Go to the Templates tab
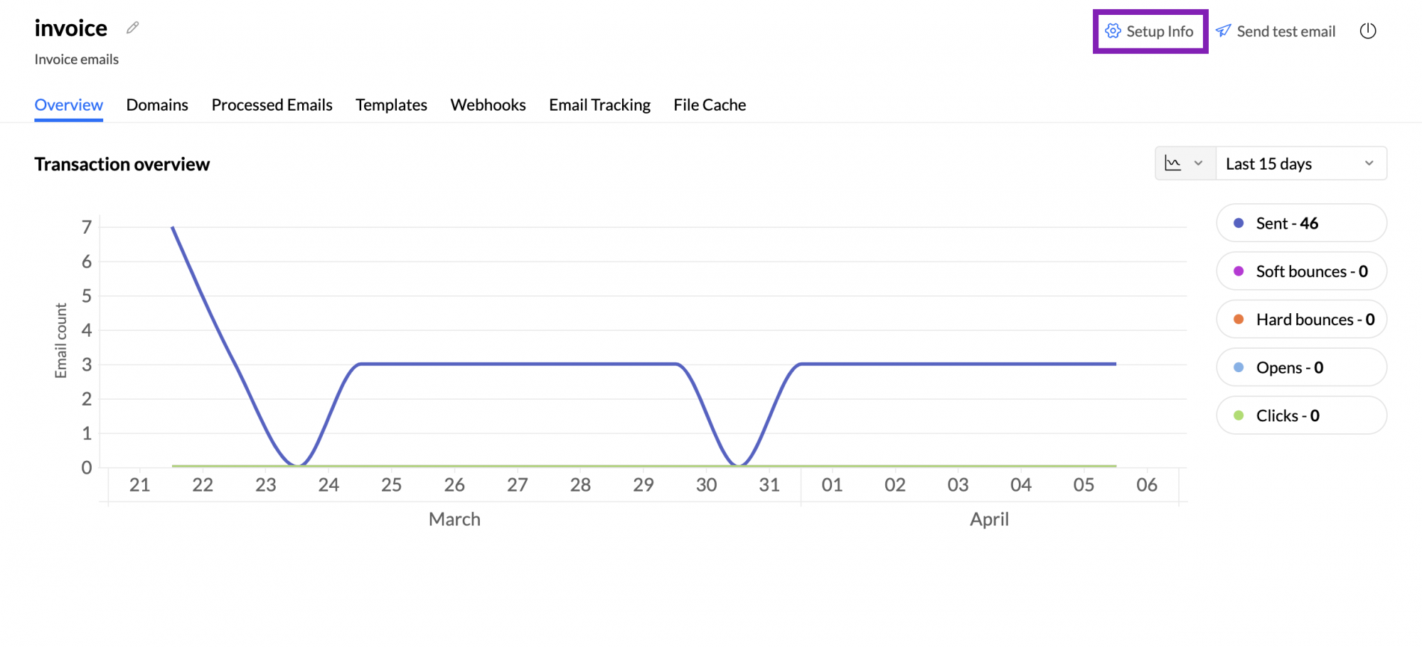Image resolution: width=1422 pixels, height=647 pixels. tap(391, 105)
